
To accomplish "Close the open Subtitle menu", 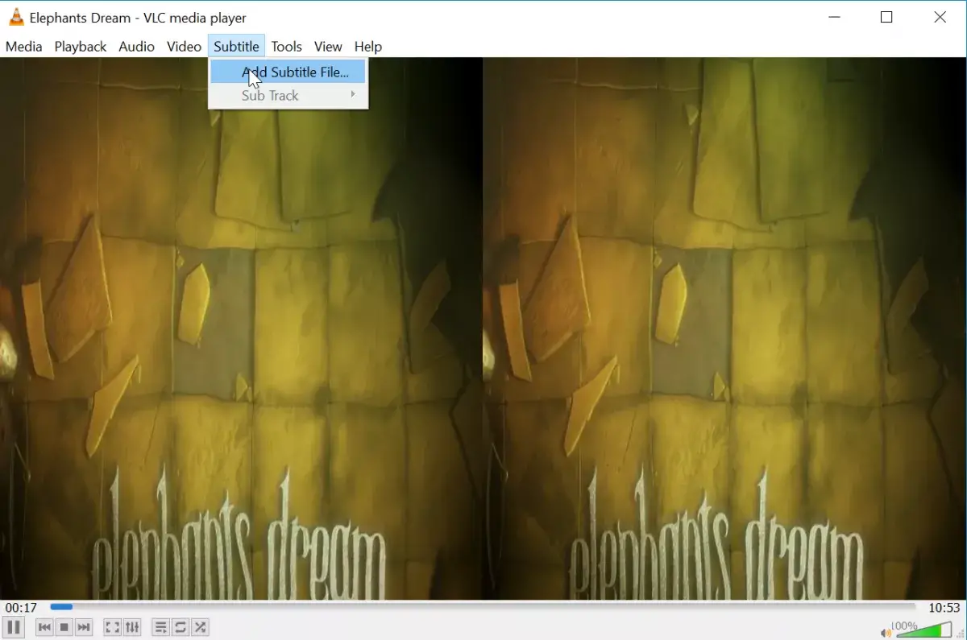I will pos(236,47).
